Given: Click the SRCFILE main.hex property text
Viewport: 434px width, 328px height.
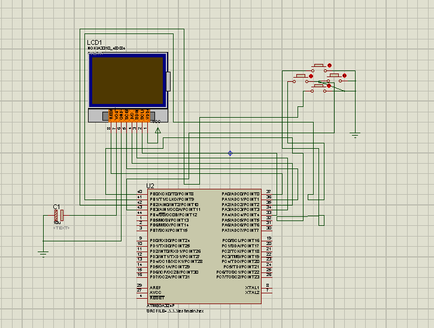Looking at the screenshot, I should (x=175, y=311).
